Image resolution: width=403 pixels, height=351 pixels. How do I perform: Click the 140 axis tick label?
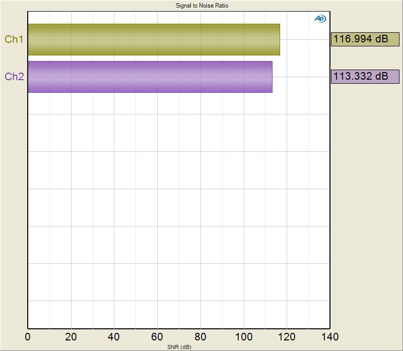pos(330,337)
